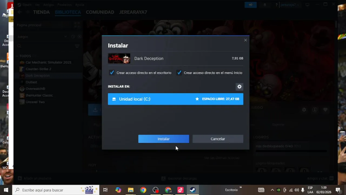Select Counter-Strike 2 in library
Screen dimensions: 346x195
point(38,69)
